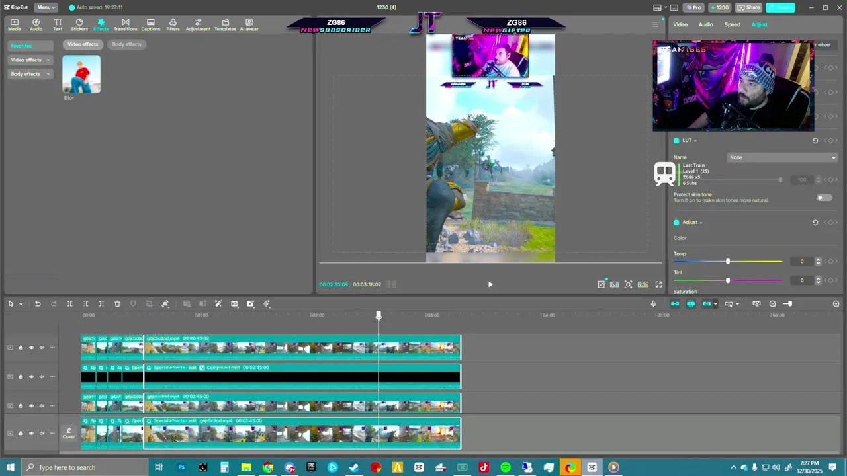The width and height of the screenshot is (847, 476).
Task: Click the Undo arrow in timeline toolbar
Action: coord(38,304)
